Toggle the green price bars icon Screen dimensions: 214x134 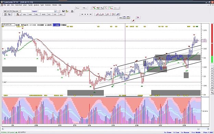106,8
